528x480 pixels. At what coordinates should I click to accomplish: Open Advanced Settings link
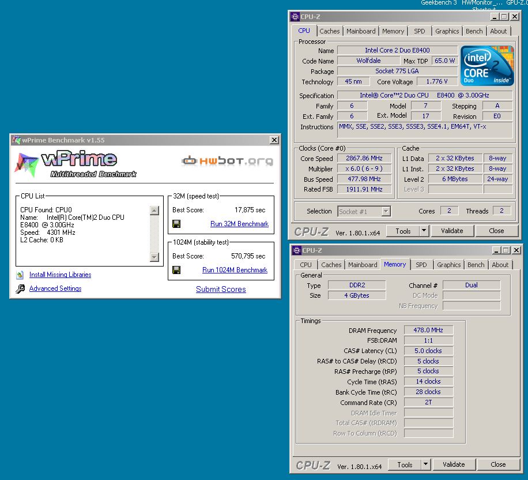pos(55,288)
